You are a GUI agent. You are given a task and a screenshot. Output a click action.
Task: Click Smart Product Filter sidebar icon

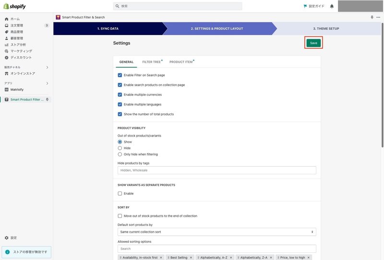click(x=7, y=100)
